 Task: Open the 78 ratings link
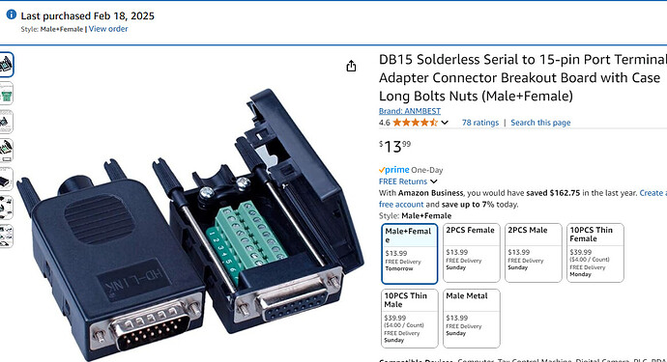coord(480,123)
